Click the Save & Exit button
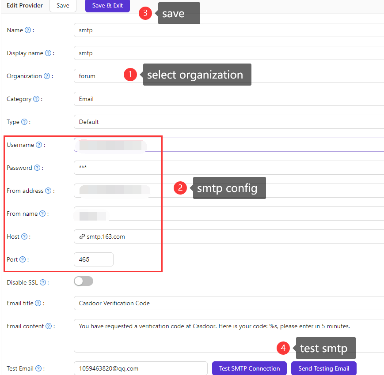The width and height of the screenshot is (384, 375). (x=107, y=6)
